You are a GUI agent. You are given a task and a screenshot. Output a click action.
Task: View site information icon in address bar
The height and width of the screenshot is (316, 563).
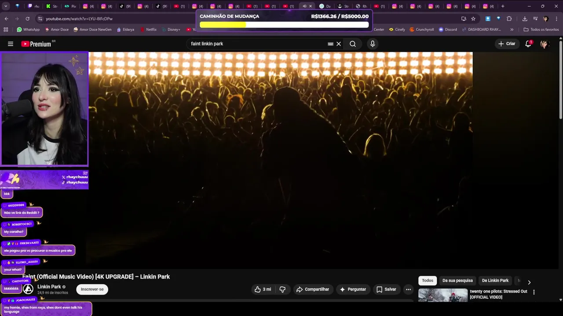[x=40, y=19]
